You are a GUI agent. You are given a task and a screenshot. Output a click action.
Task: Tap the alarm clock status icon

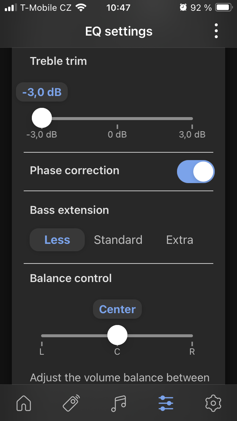click(183, 7)
